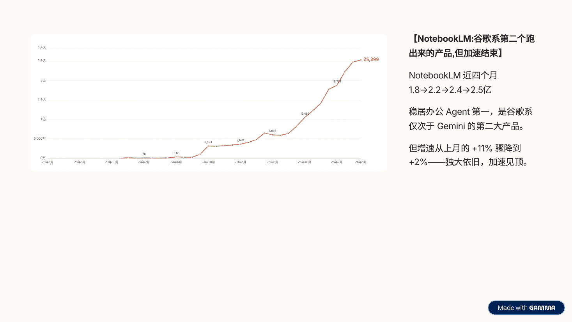
Task: Click the y-axis label 5,000万
Action: 40,139
